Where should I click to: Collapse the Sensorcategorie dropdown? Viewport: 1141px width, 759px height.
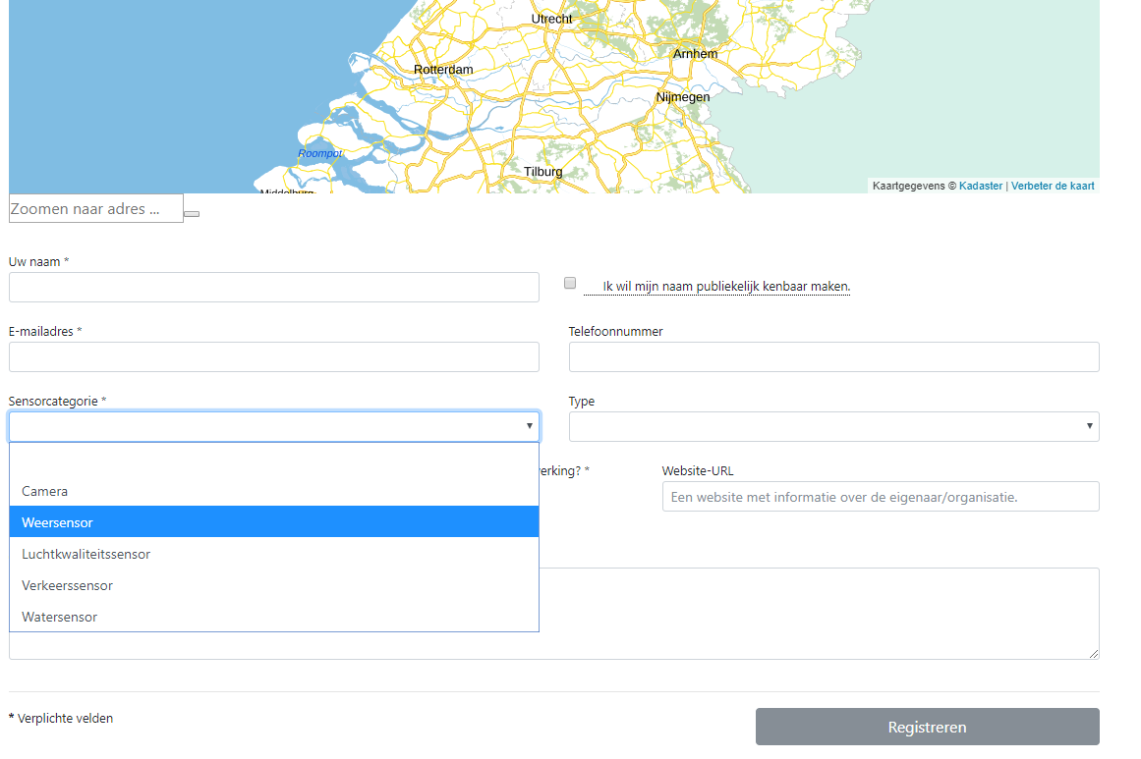coord(273,426)
